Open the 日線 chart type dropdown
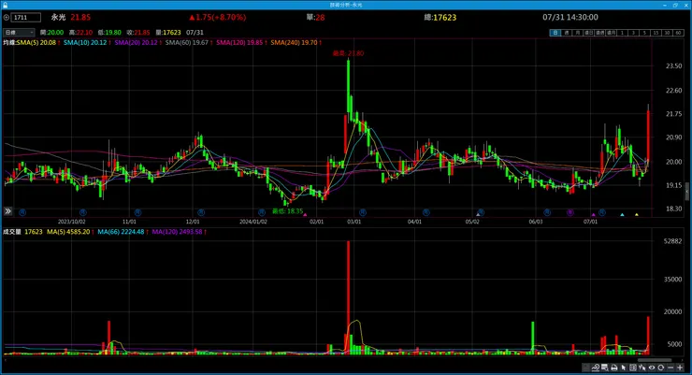 pyautogui.click(x=19, y=32)
